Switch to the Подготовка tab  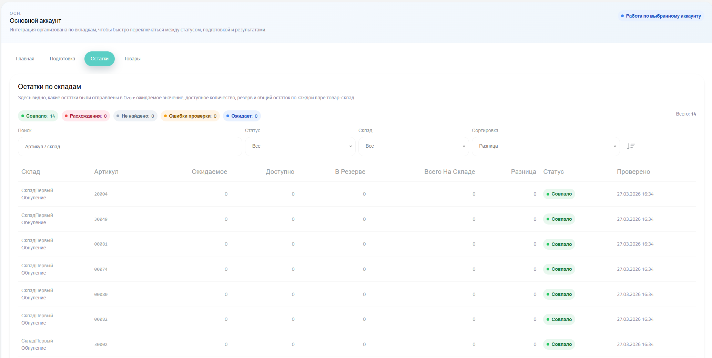point(62,59)
